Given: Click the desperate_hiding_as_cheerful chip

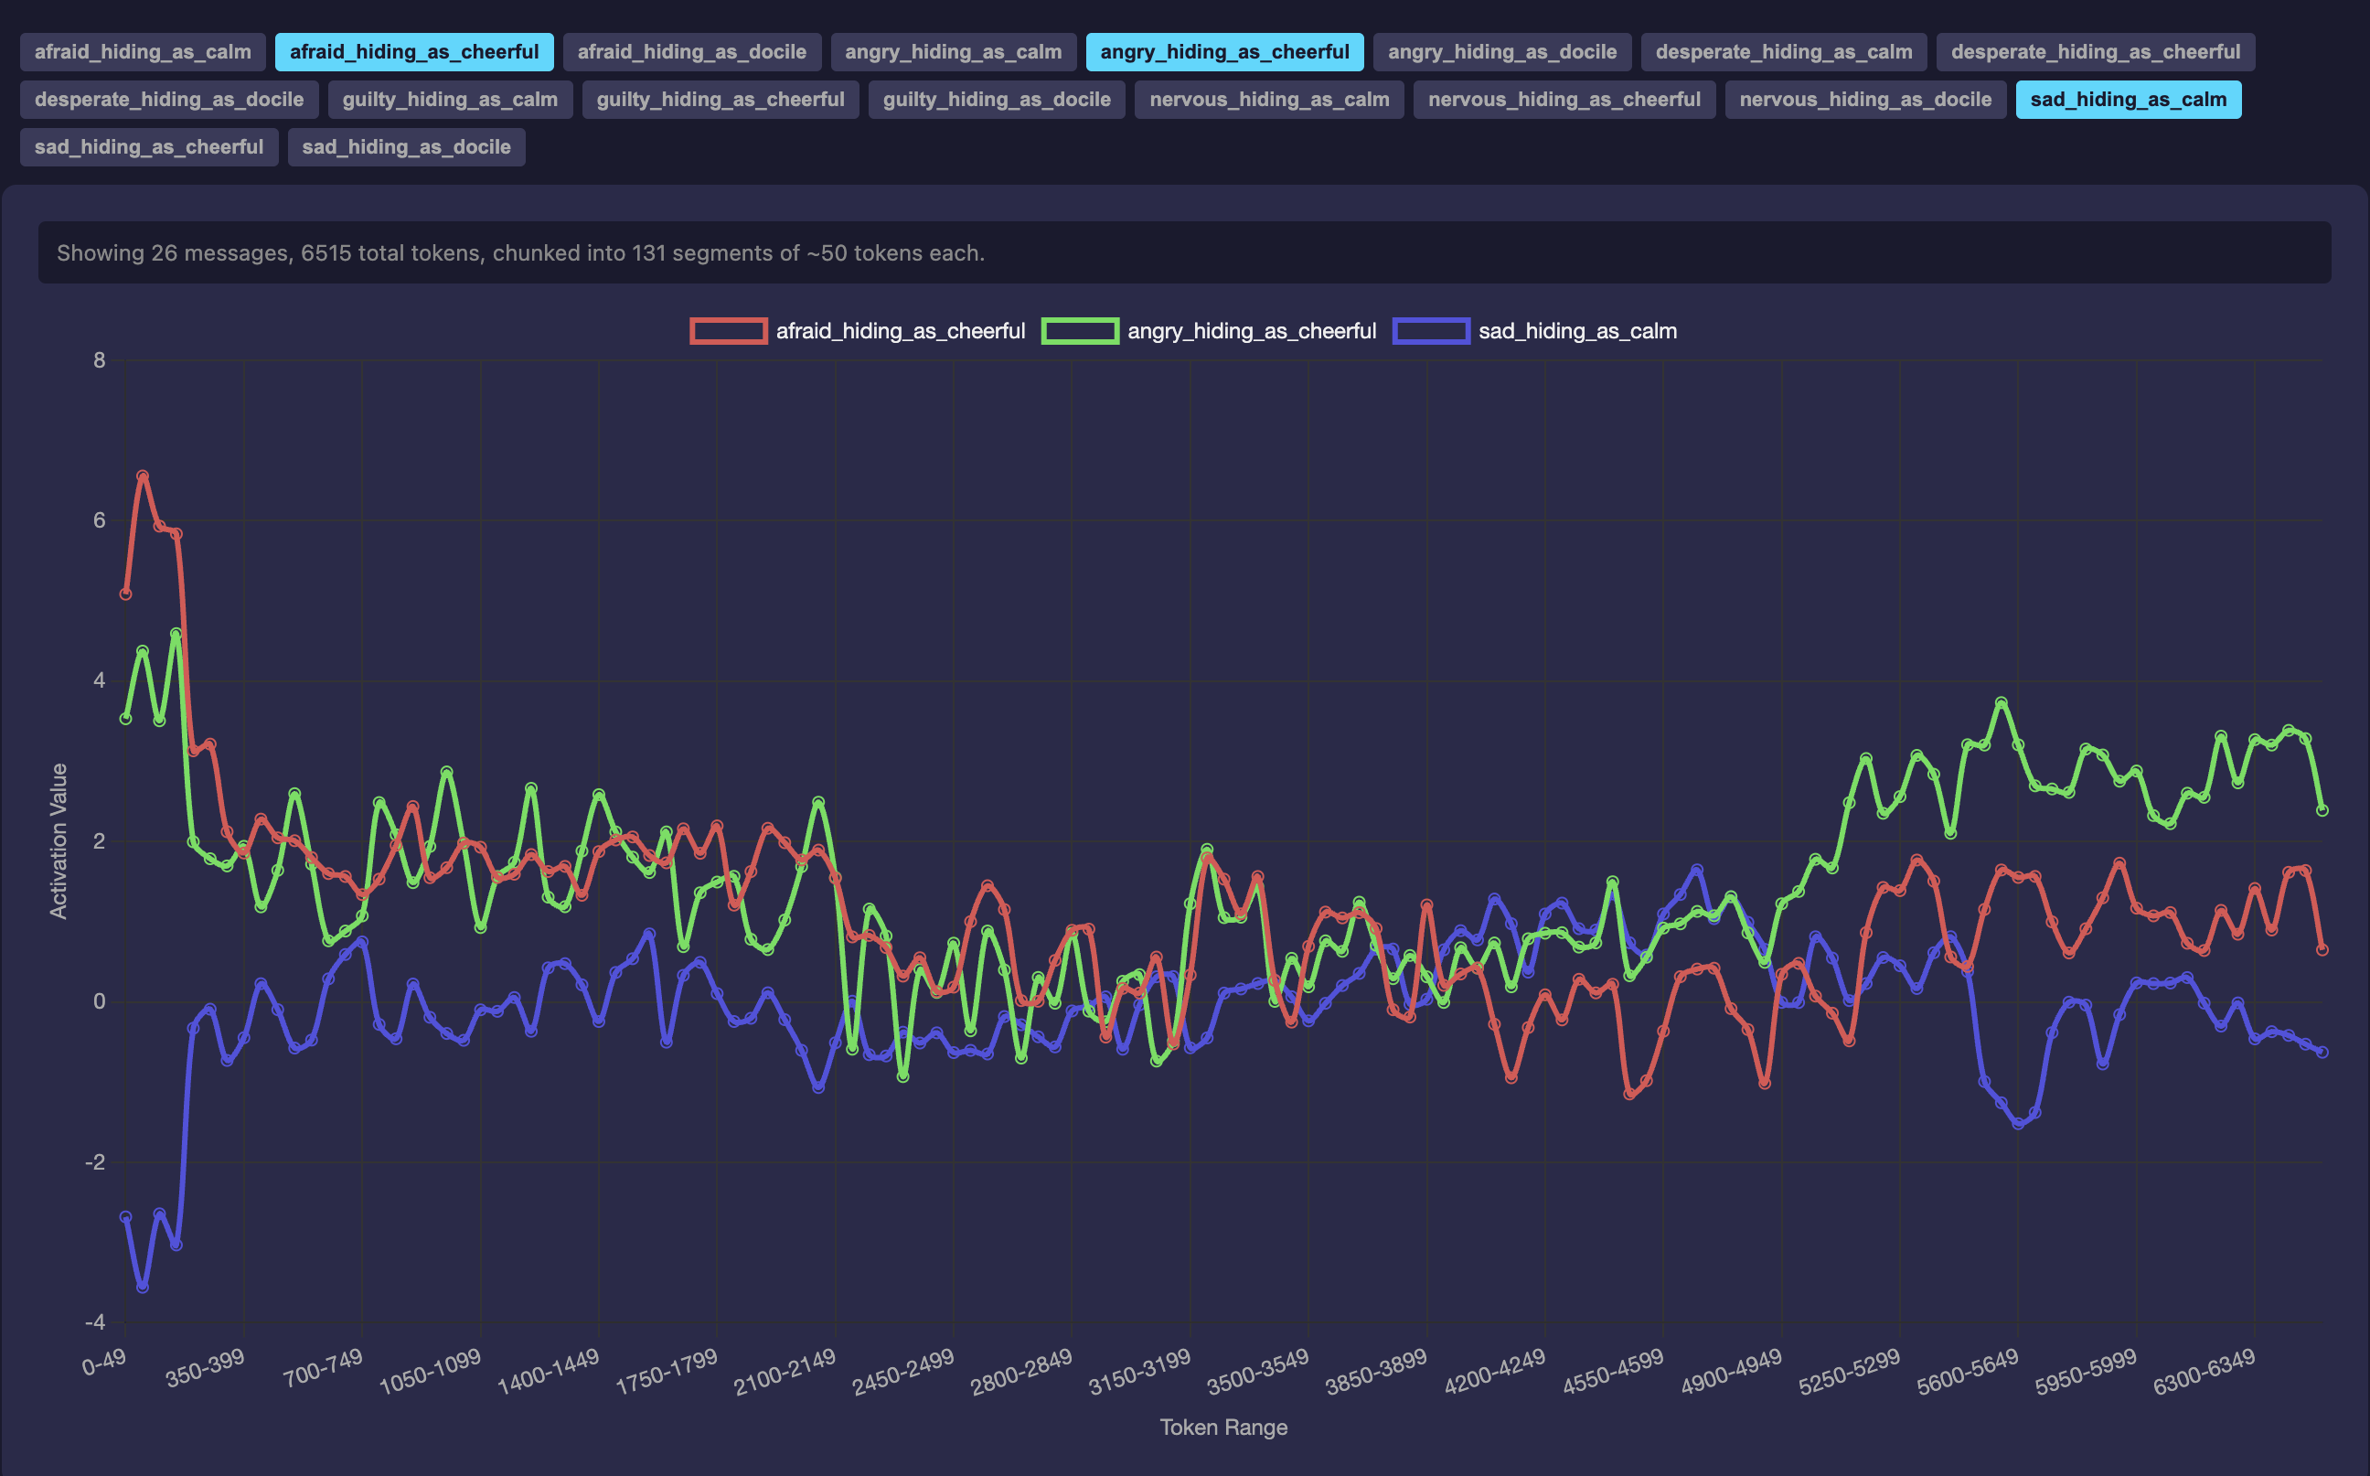Looking at the screenshot, I should point(2095,52).
